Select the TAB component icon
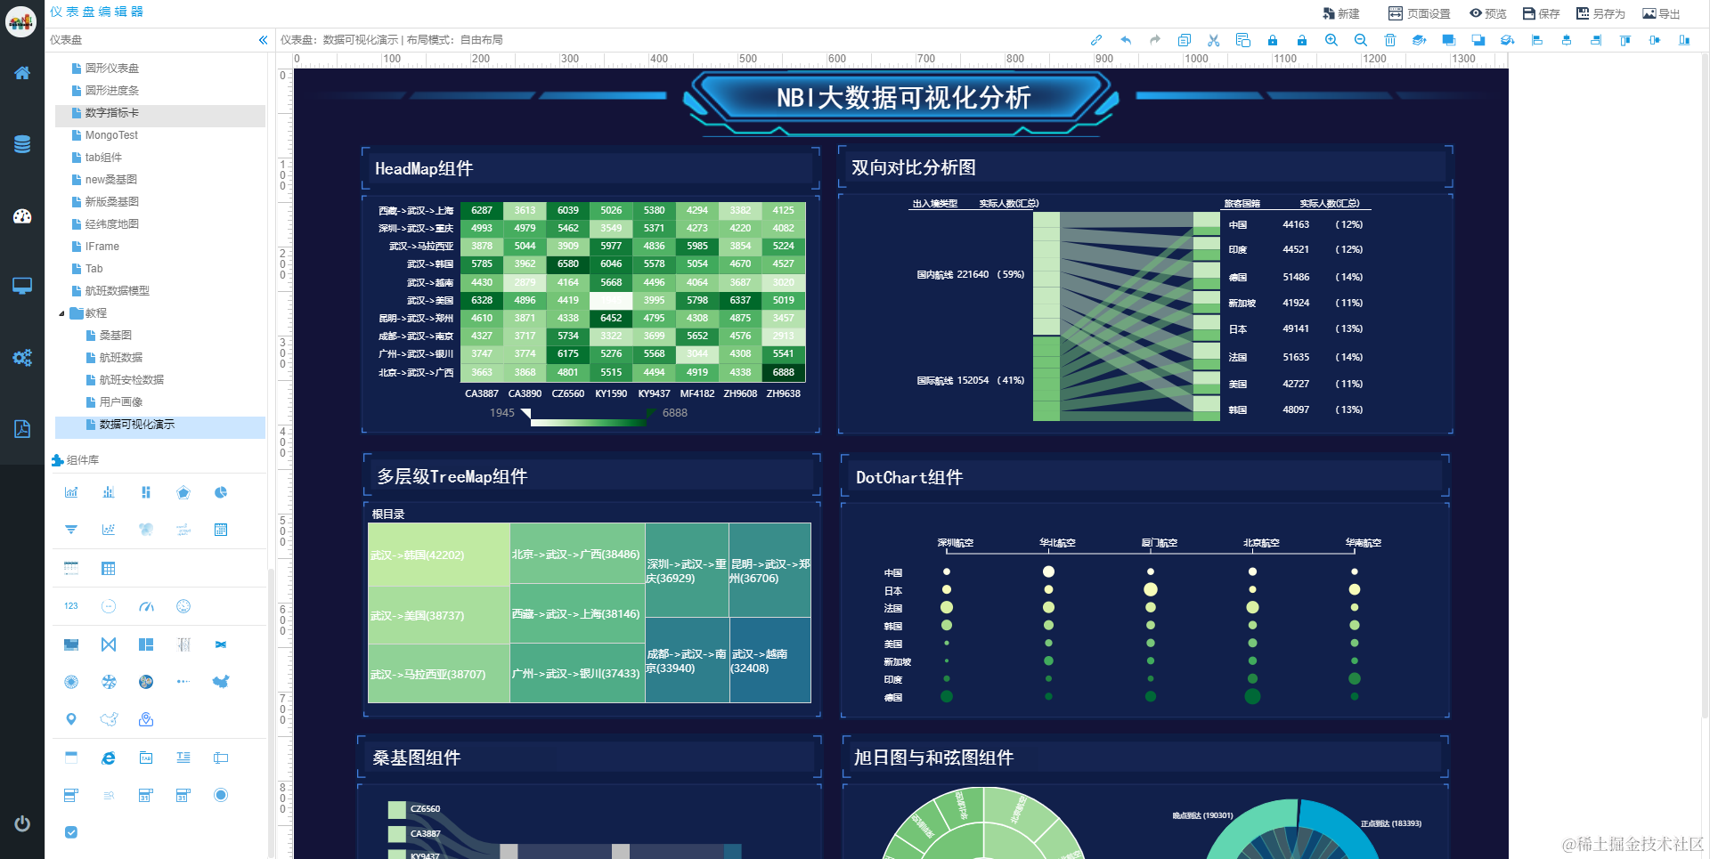 [146, 758]
